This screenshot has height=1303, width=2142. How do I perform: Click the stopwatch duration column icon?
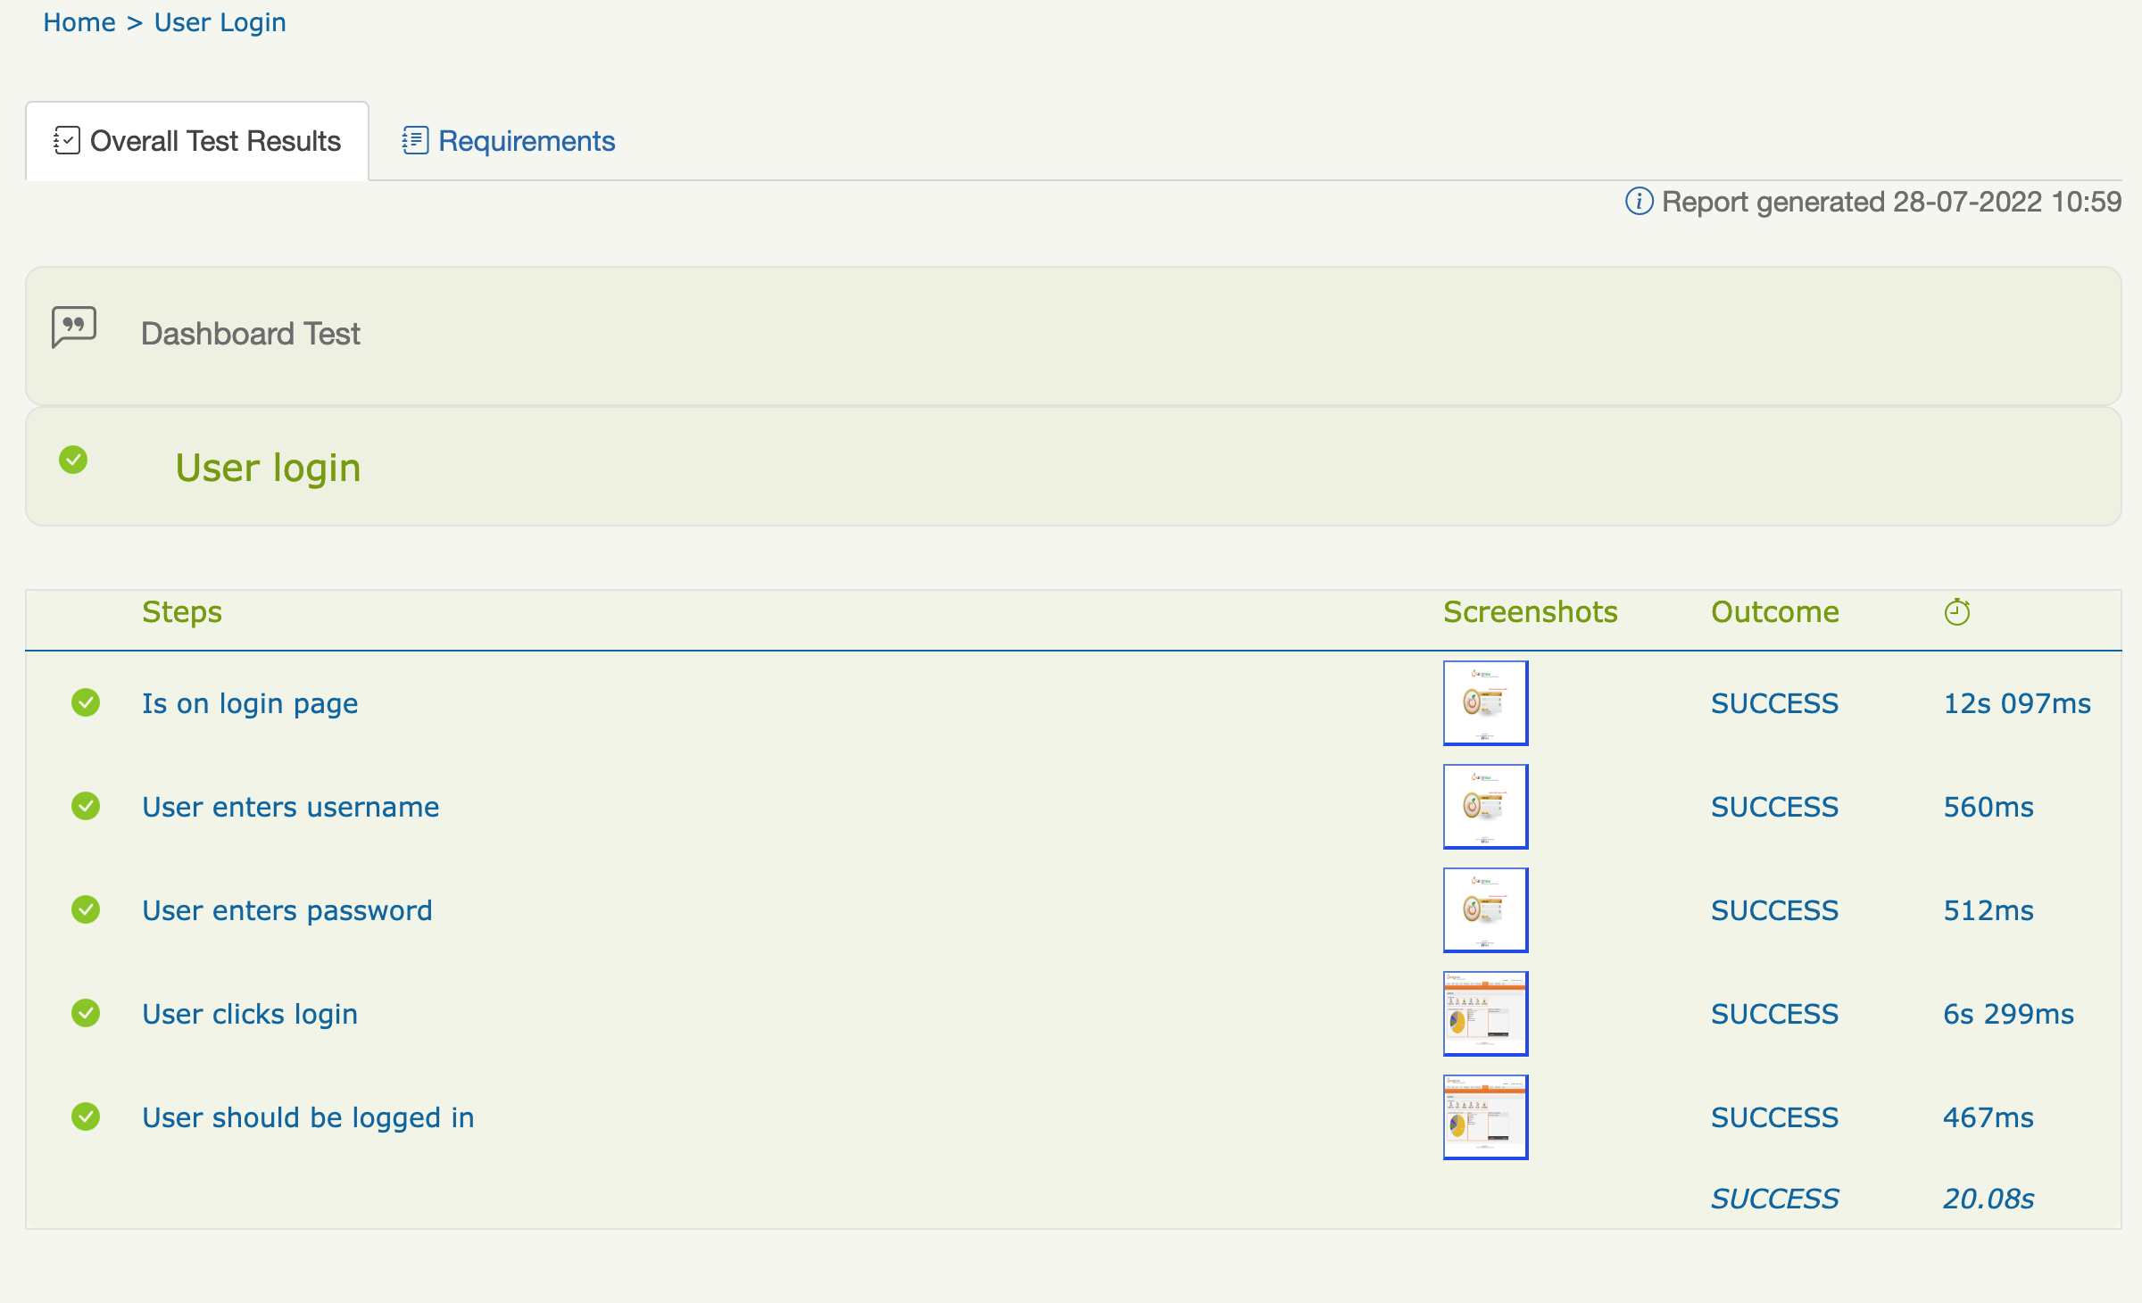[x=1956, y=612]
